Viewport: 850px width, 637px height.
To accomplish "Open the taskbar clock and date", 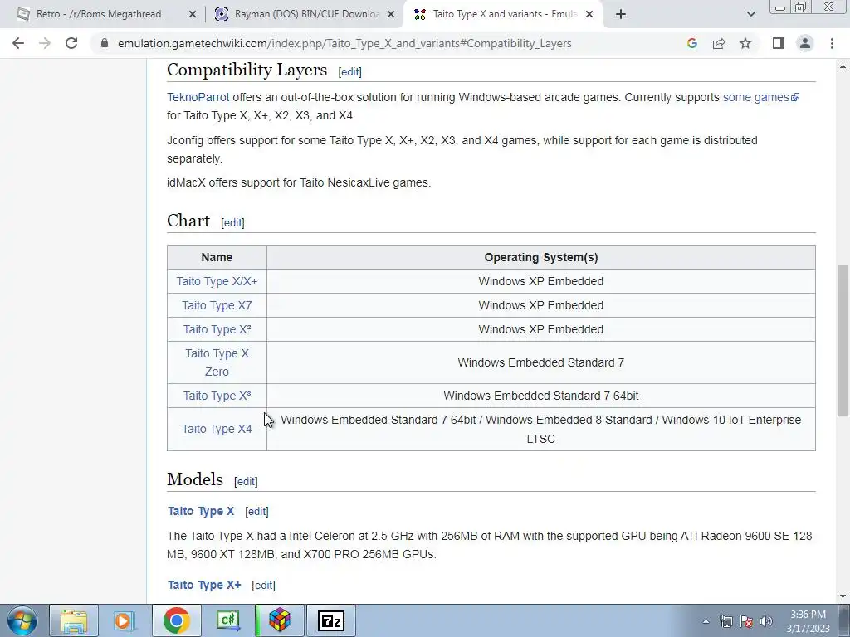I will click(808, 621).
